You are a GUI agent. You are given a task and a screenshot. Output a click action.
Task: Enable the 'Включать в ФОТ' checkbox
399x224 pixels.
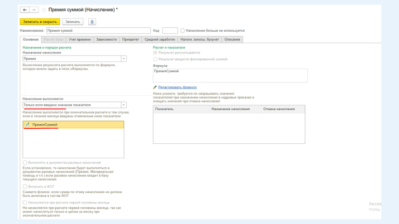coord(25,187)
